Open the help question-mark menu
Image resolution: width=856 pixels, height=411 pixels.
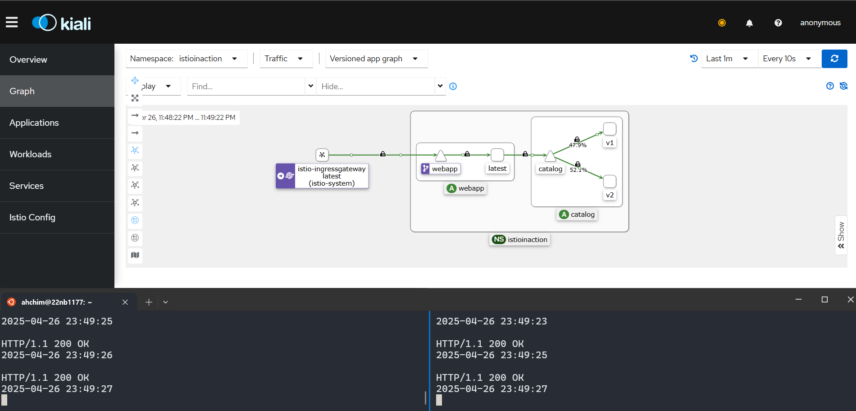pos(778,23)
